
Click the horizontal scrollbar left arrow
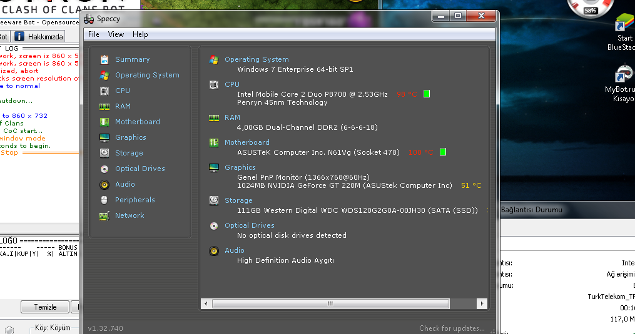[x=206, y=303]
